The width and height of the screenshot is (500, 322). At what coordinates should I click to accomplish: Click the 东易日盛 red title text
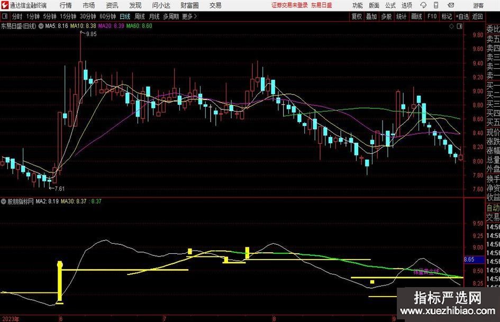pos(322,5)
